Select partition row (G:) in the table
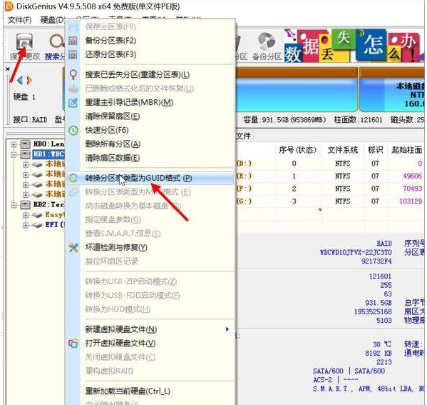Screen dimensions: 427x405 (330, 201)
